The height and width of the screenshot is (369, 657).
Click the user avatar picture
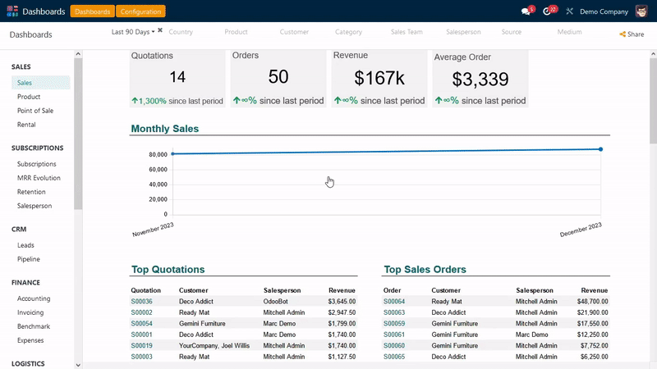641,11
